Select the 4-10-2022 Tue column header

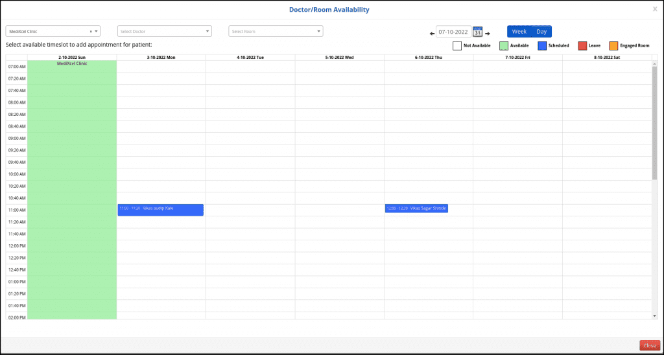[x=250, y=57]
